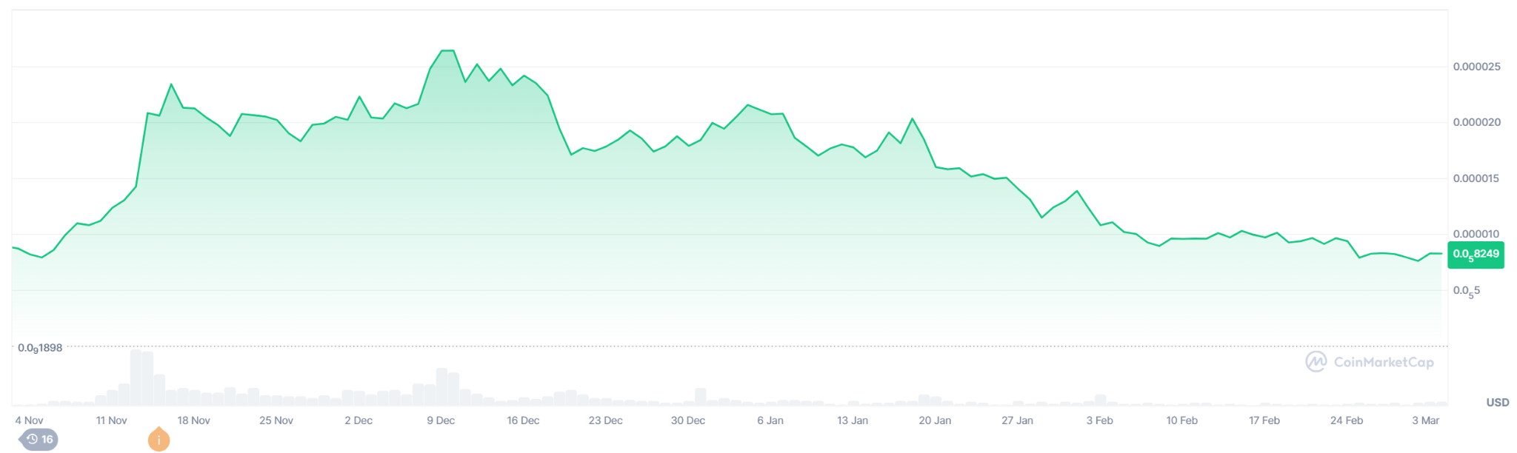Viewport: 1517px width, 453px height.
Task: Select the 9 Dec date label
Action: tap(441, 420)
